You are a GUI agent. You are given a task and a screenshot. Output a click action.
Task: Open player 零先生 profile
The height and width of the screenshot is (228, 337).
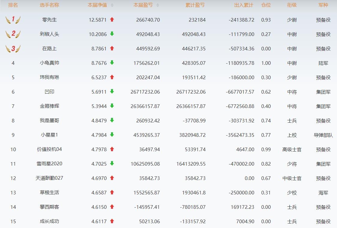49,20
